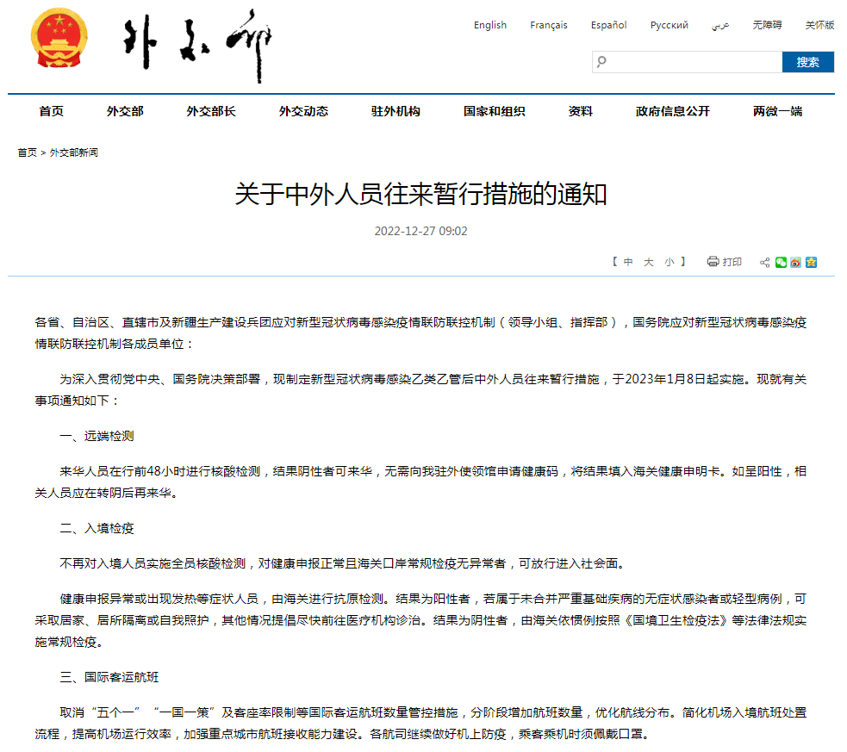The height and width of the screenshot is (752, 847).
Task: Click the 外交部 calligraphy title logo
Action: click(197, 45)
